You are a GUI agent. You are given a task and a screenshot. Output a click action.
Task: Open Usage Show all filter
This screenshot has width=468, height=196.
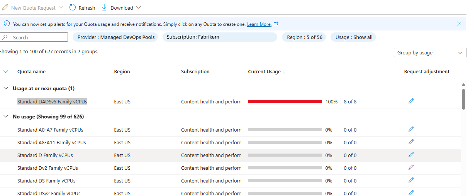353,37
